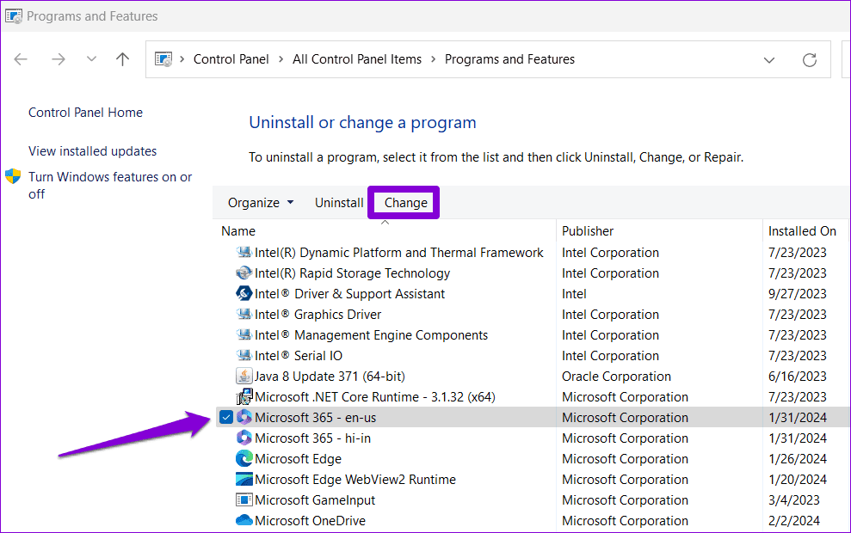
Task: Click Intel publisher cell for Driver Assistant
Action: [x=574, y=294]
